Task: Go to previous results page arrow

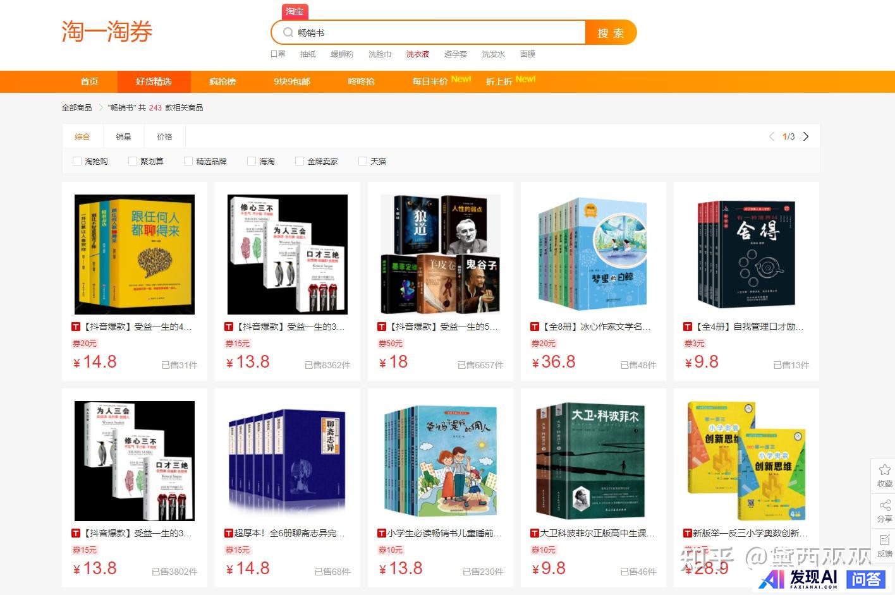Action: click(x=771, y=136)
